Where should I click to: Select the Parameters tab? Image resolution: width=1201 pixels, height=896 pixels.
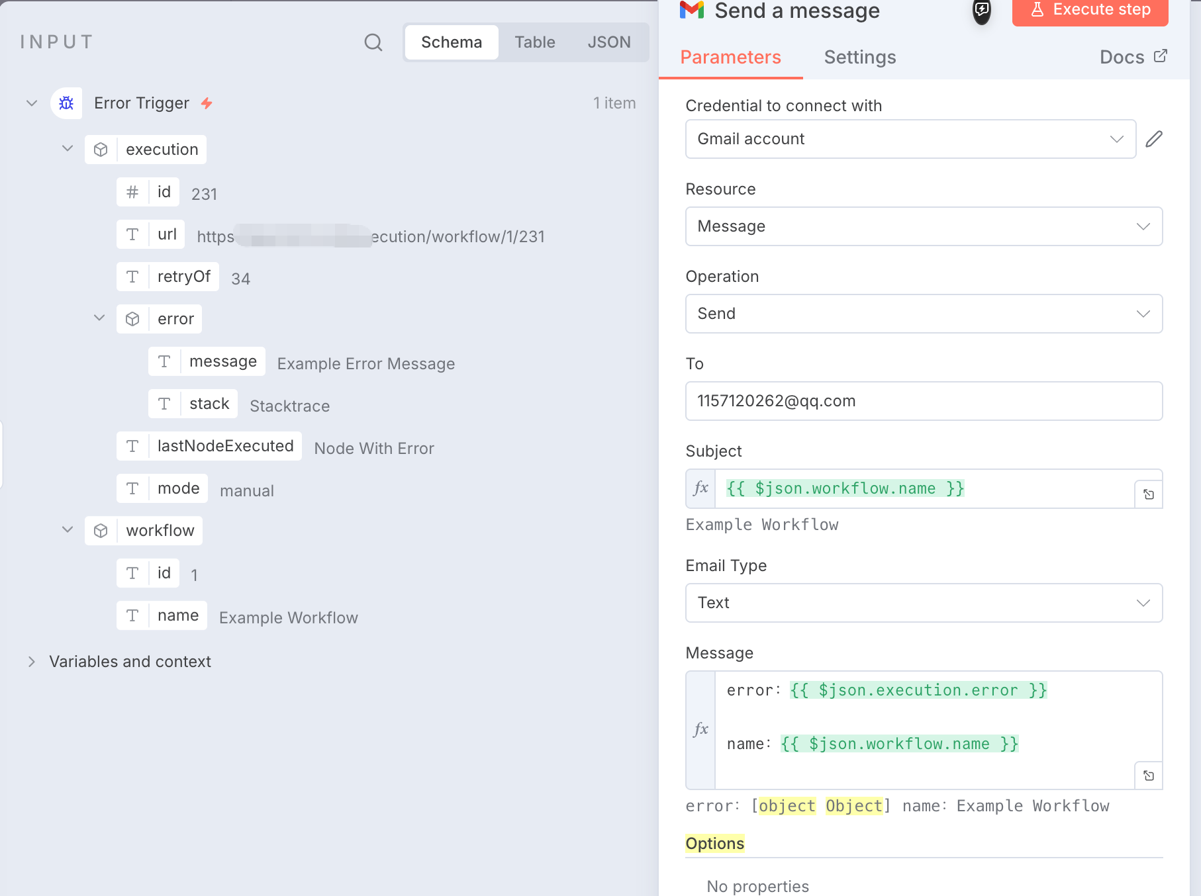(x=730, y=58)
